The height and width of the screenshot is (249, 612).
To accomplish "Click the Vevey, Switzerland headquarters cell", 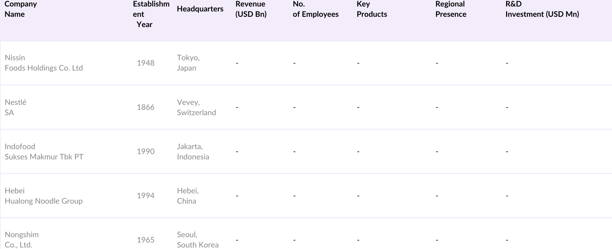I will click(196, 107).
